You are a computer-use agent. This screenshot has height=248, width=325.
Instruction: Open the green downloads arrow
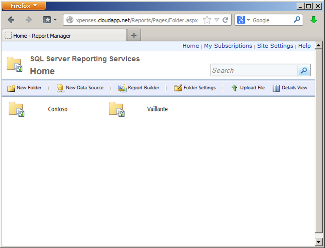(314, 20)
